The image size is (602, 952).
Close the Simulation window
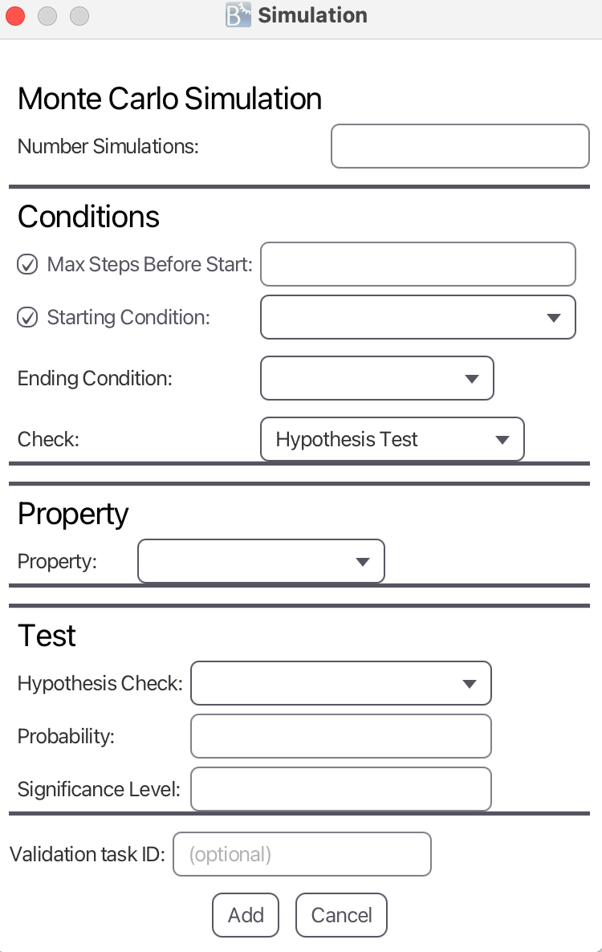[15, 15]
